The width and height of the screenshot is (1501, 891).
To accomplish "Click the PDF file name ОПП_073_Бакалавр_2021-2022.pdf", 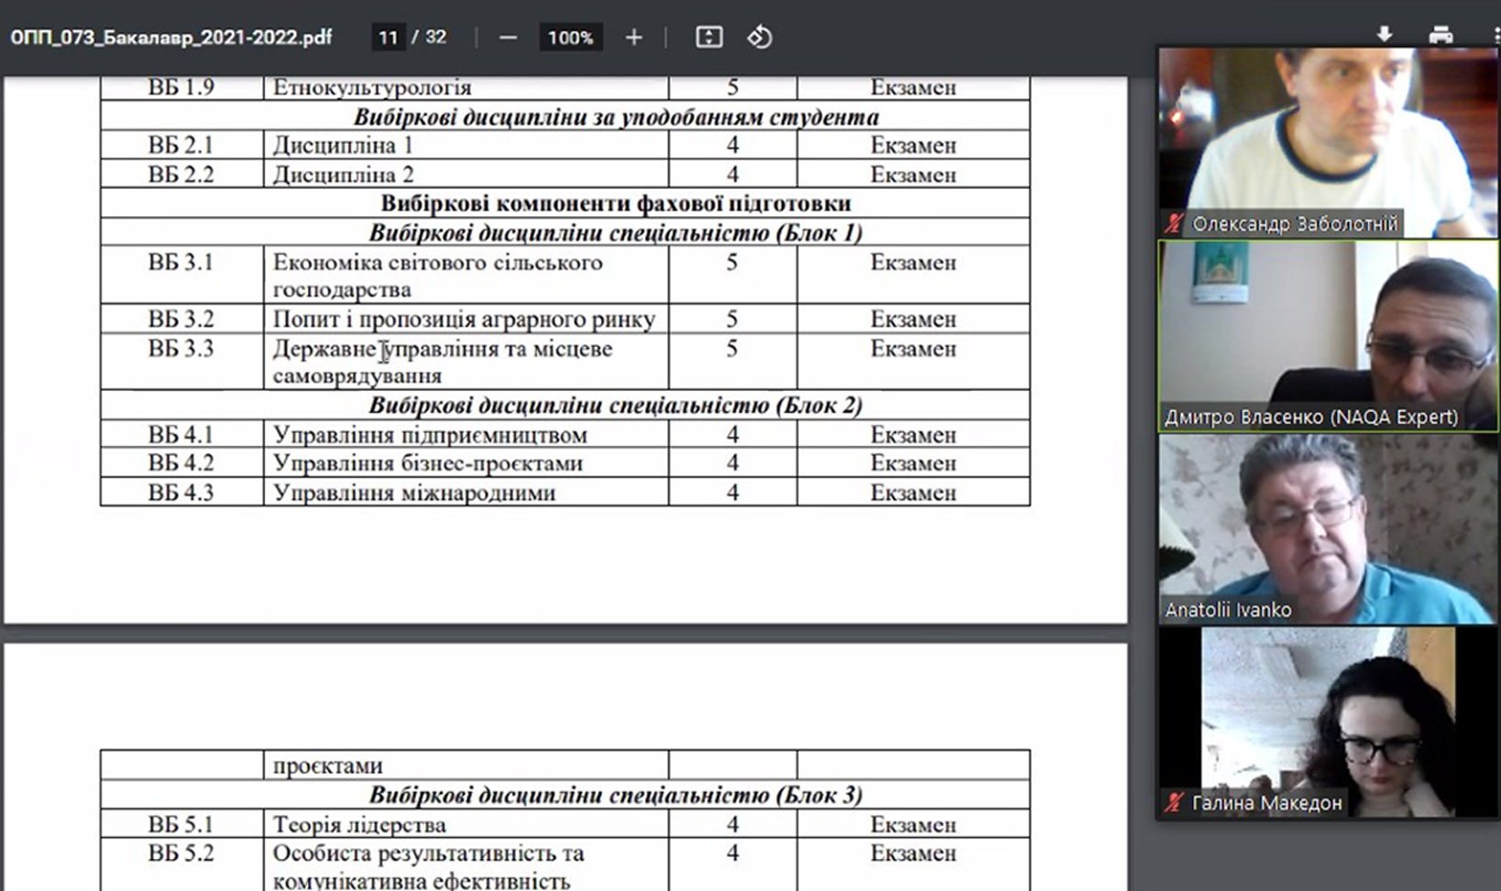I will click(x=170, y=38).
